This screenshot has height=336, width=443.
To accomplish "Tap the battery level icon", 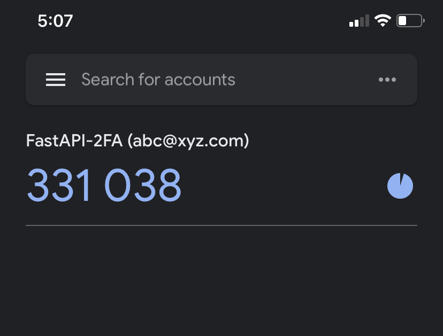I will pos(410,21).
